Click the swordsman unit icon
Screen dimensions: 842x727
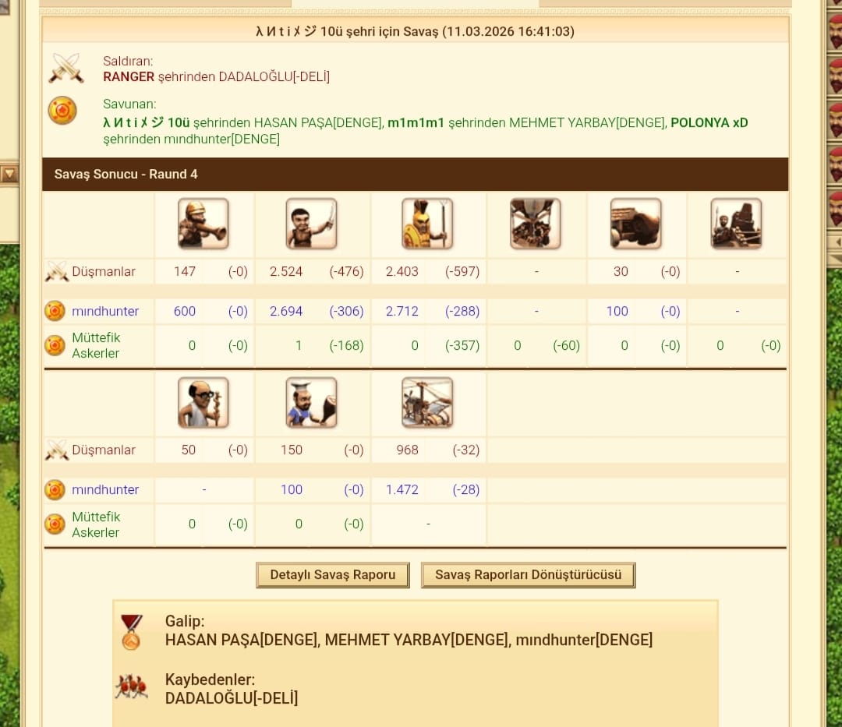[311, 223]
